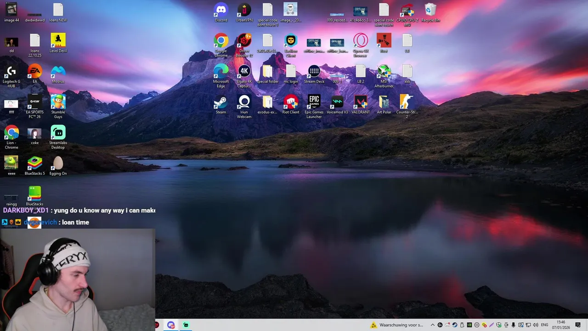This screenshot has width=588, height=331.
Task: Switch the ENG input language indicator
Action: pyautogui.click(x=545, y=325)
